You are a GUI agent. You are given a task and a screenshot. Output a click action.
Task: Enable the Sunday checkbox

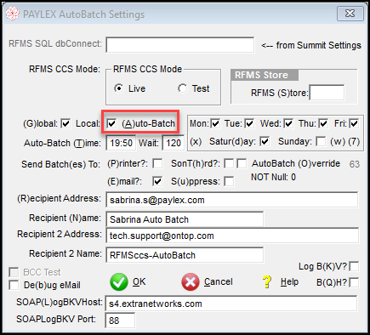[321, 141]
